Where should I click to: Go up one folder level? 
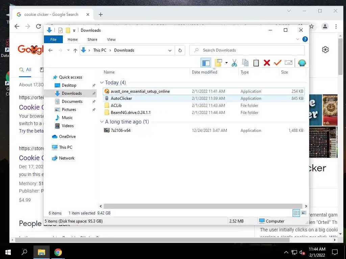coord(75,51)
